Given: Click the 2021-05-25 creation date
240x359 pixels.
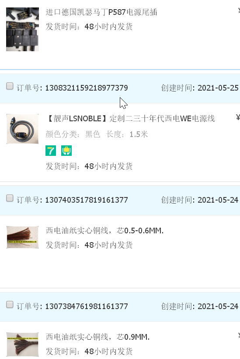Looking at the screenshot, I should pos(218,88).
